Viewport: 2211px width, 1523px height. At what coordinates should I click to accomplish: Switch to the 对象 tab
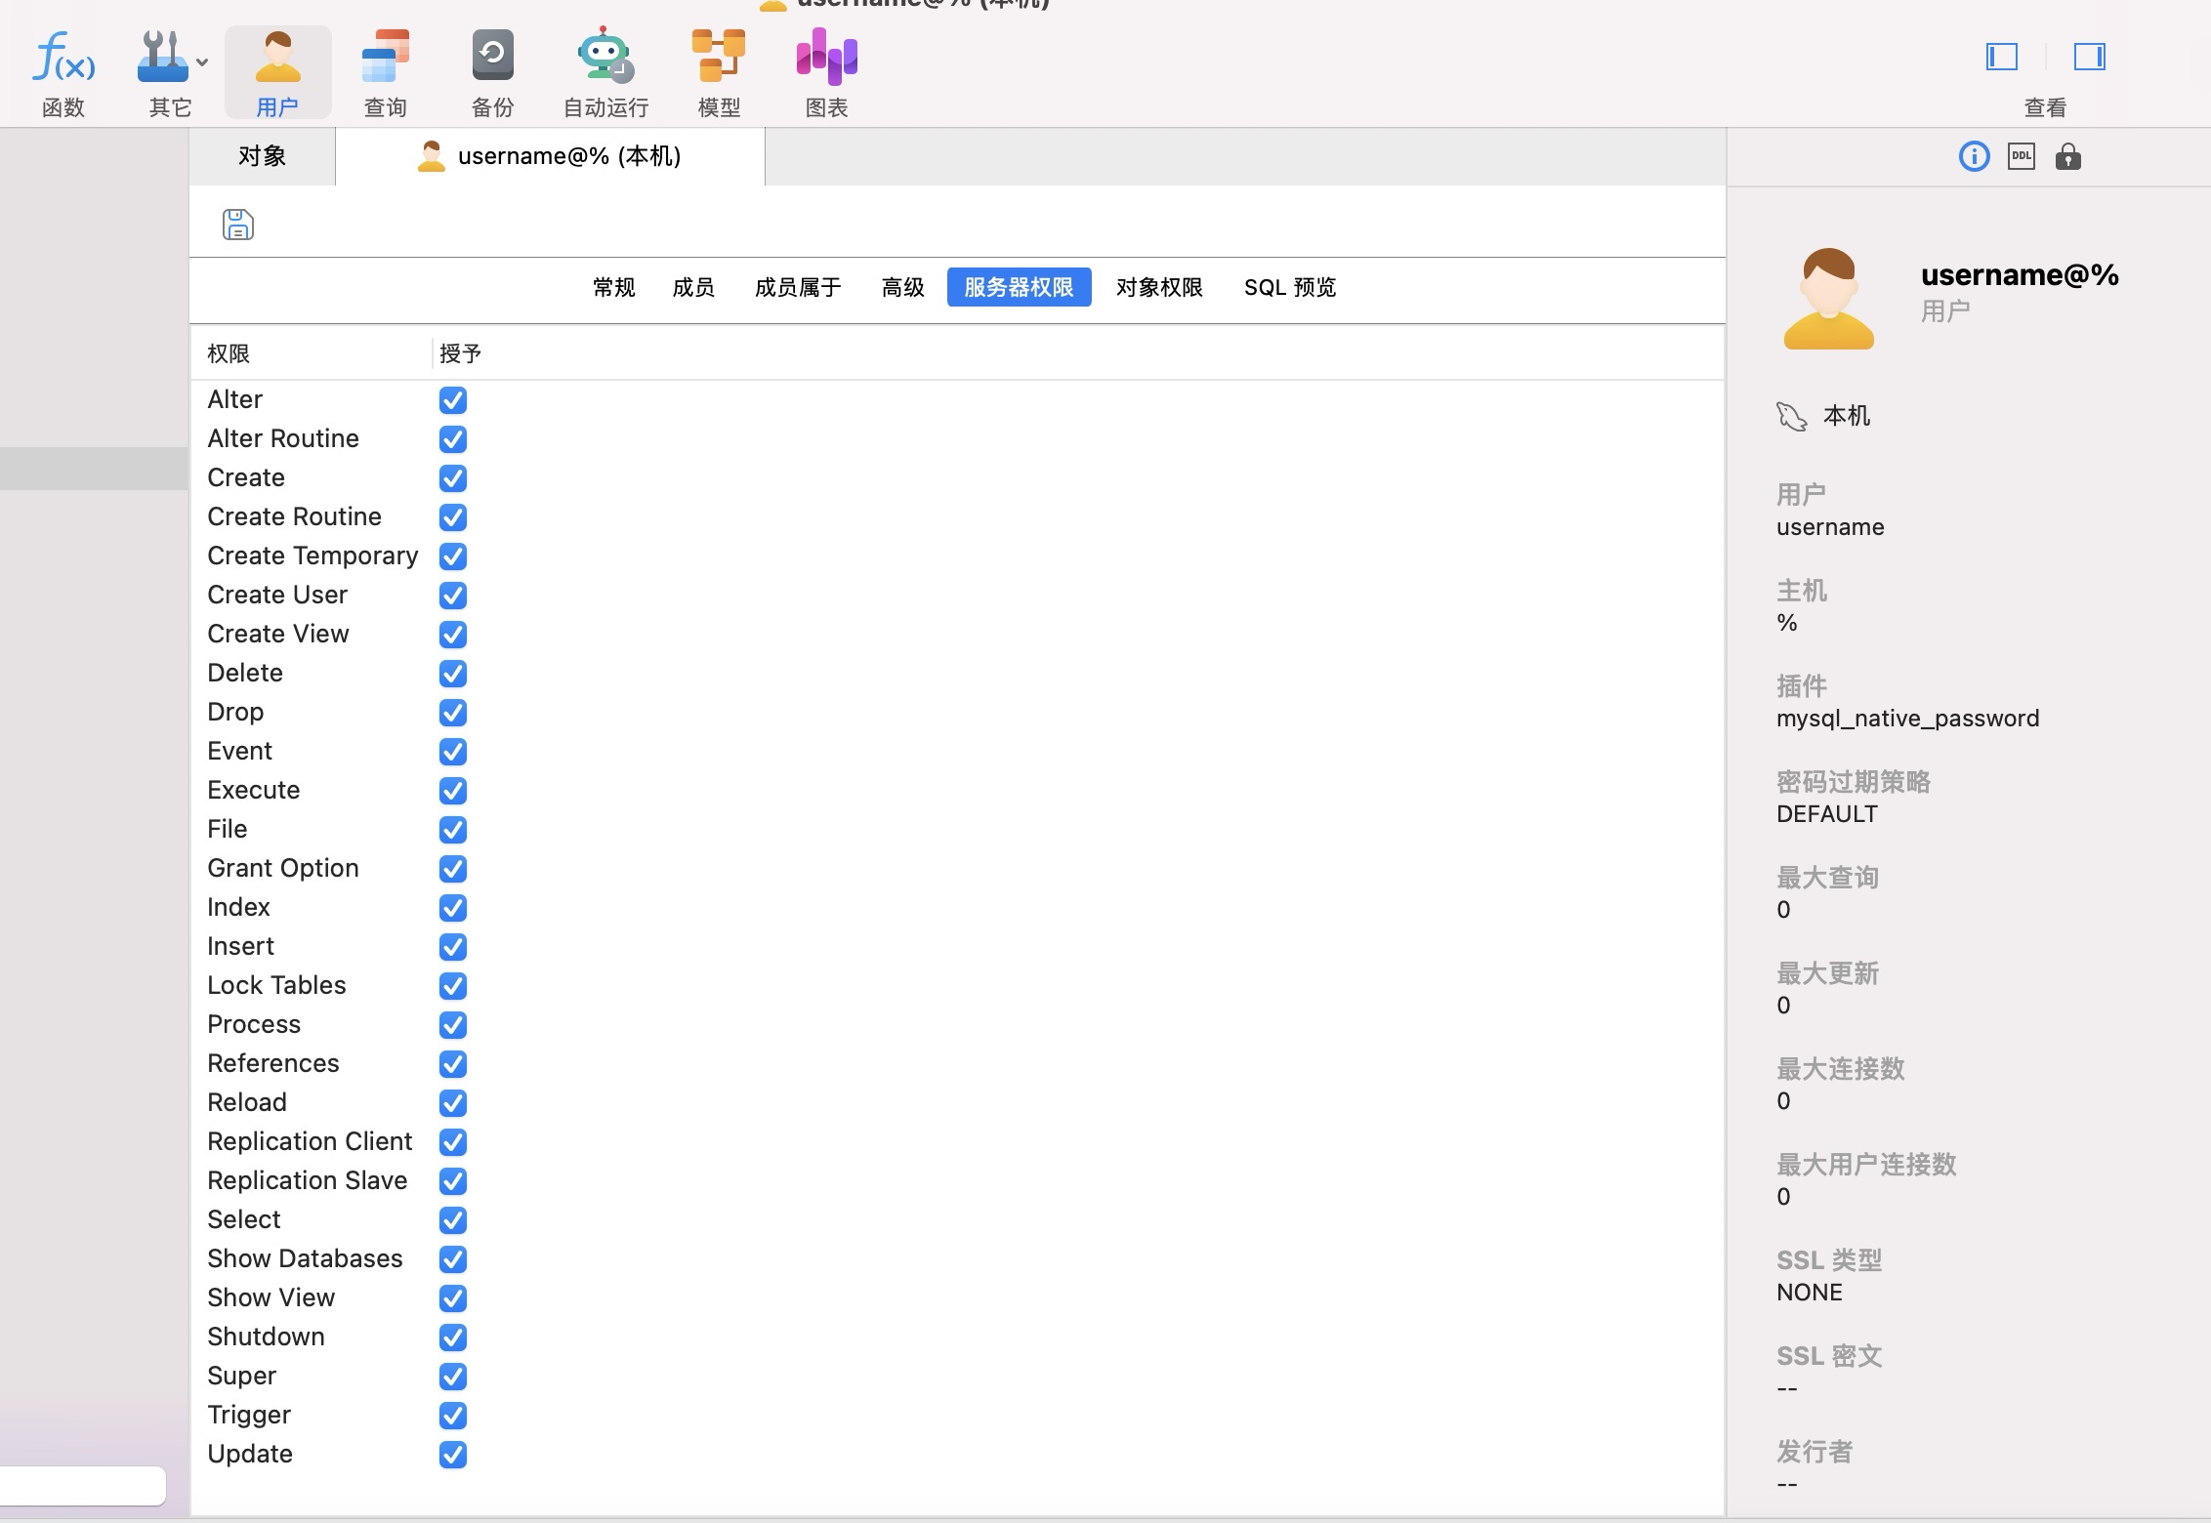click(x=262, y=156)
